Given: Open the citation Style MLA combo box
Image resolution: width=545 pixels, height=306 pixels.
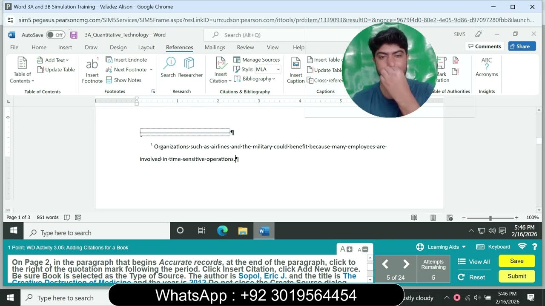Looking at the screenshot, I should [x=268, y=69].
